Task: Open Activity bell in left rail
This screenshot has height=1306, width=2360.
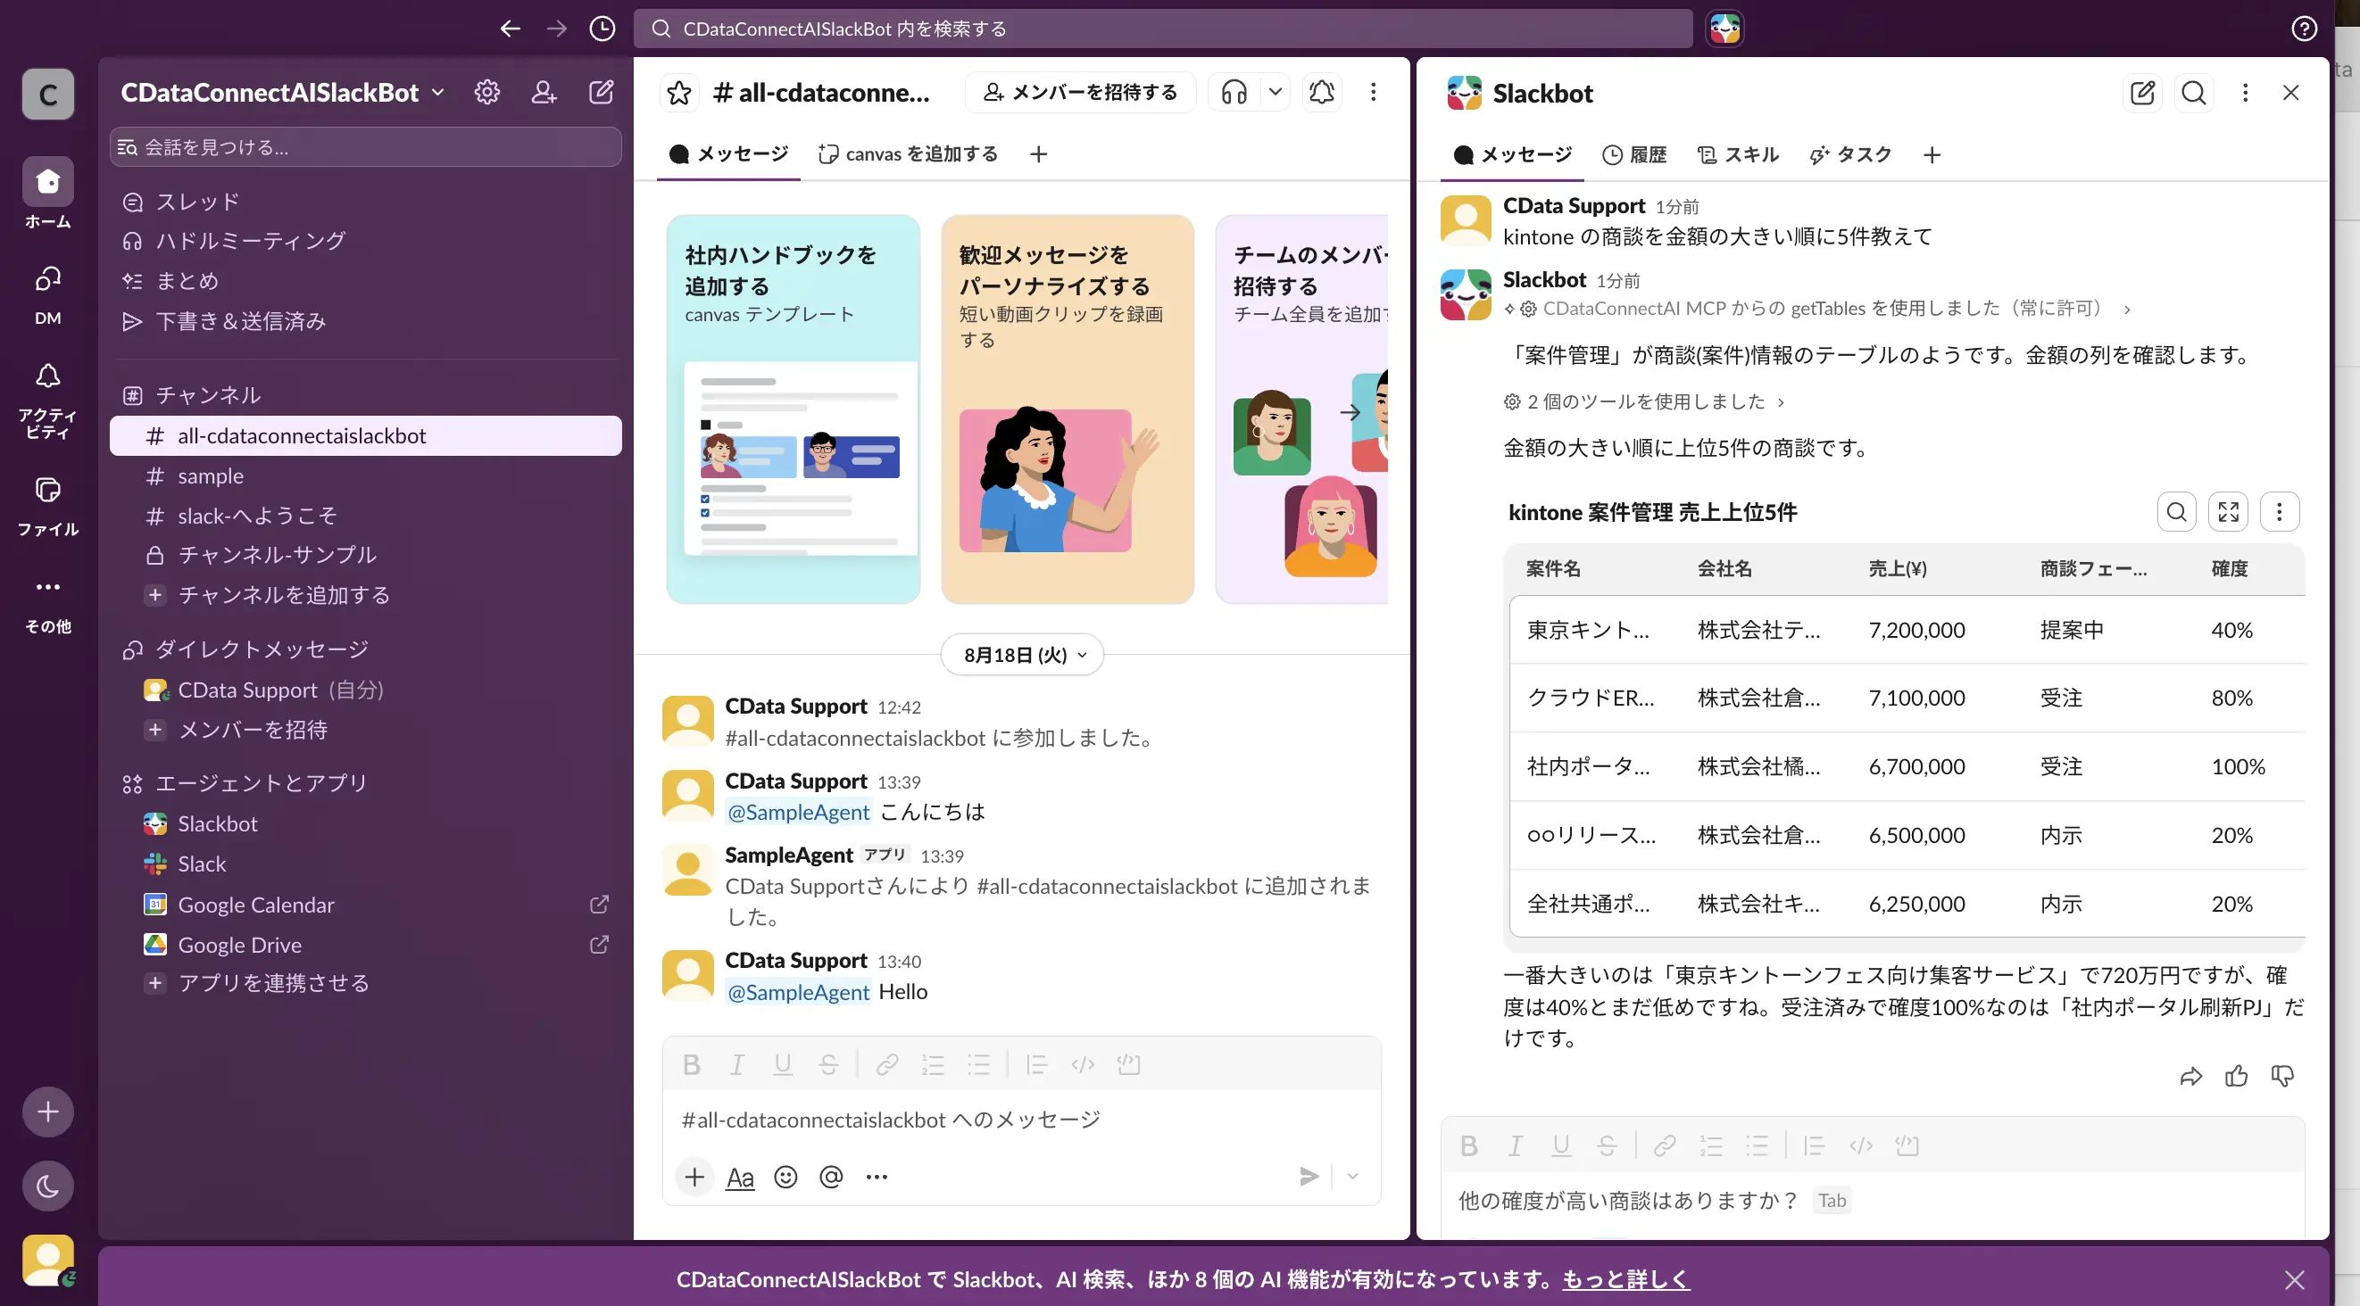Action: coord(47,400)
